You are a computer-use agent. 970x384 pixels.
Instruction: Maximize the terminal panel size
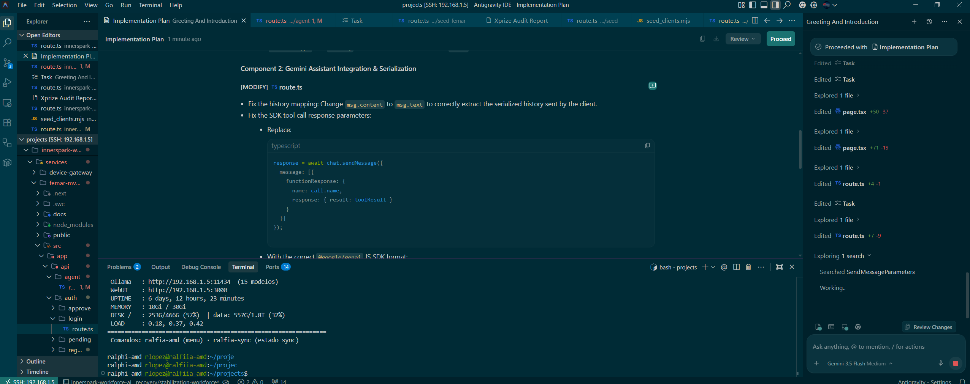pos(779,267)
